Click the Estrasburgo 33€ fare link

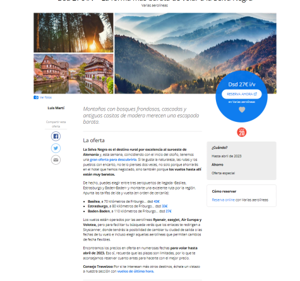click(165, 206)
